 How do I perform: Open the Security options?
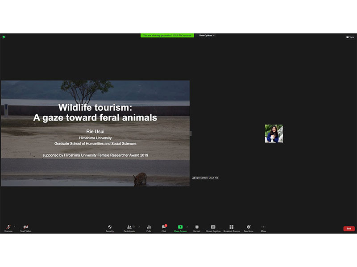click(x=110, y=228)
